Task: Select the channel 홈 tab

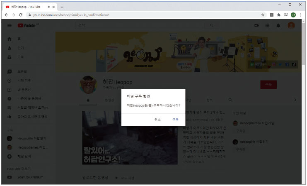Action: tap(88, 100)
